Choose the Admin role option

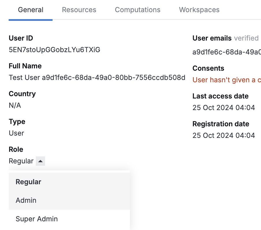click(26, 200)
